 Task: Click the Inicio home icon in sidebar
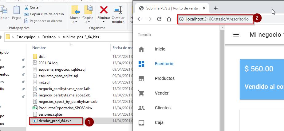pos(141,49)
